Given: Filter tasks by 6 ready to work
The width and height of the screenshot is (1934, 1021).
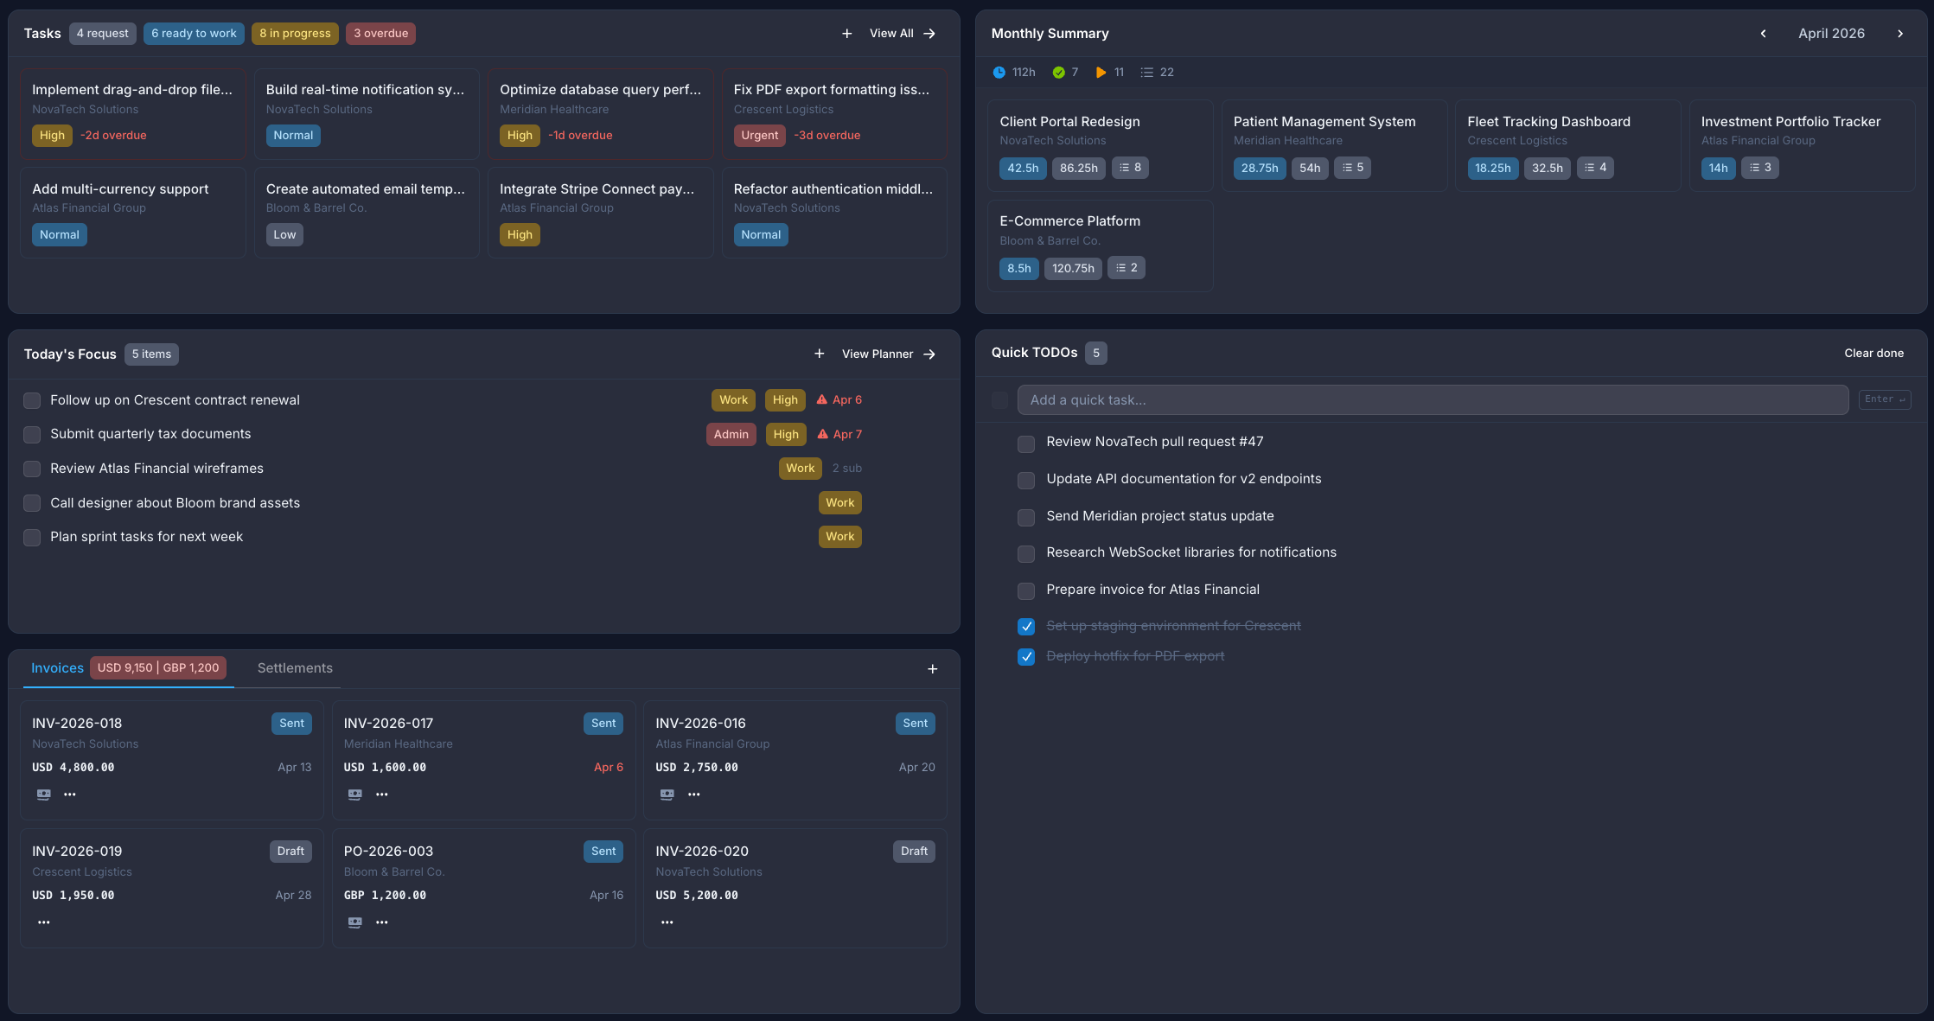Looking at the screenshot, I should tap(194, 34).
